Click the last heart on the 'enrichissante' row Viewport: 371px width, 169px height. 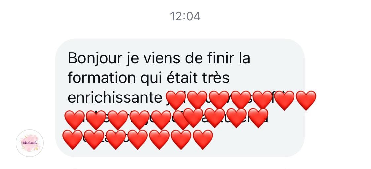(306, 100)
